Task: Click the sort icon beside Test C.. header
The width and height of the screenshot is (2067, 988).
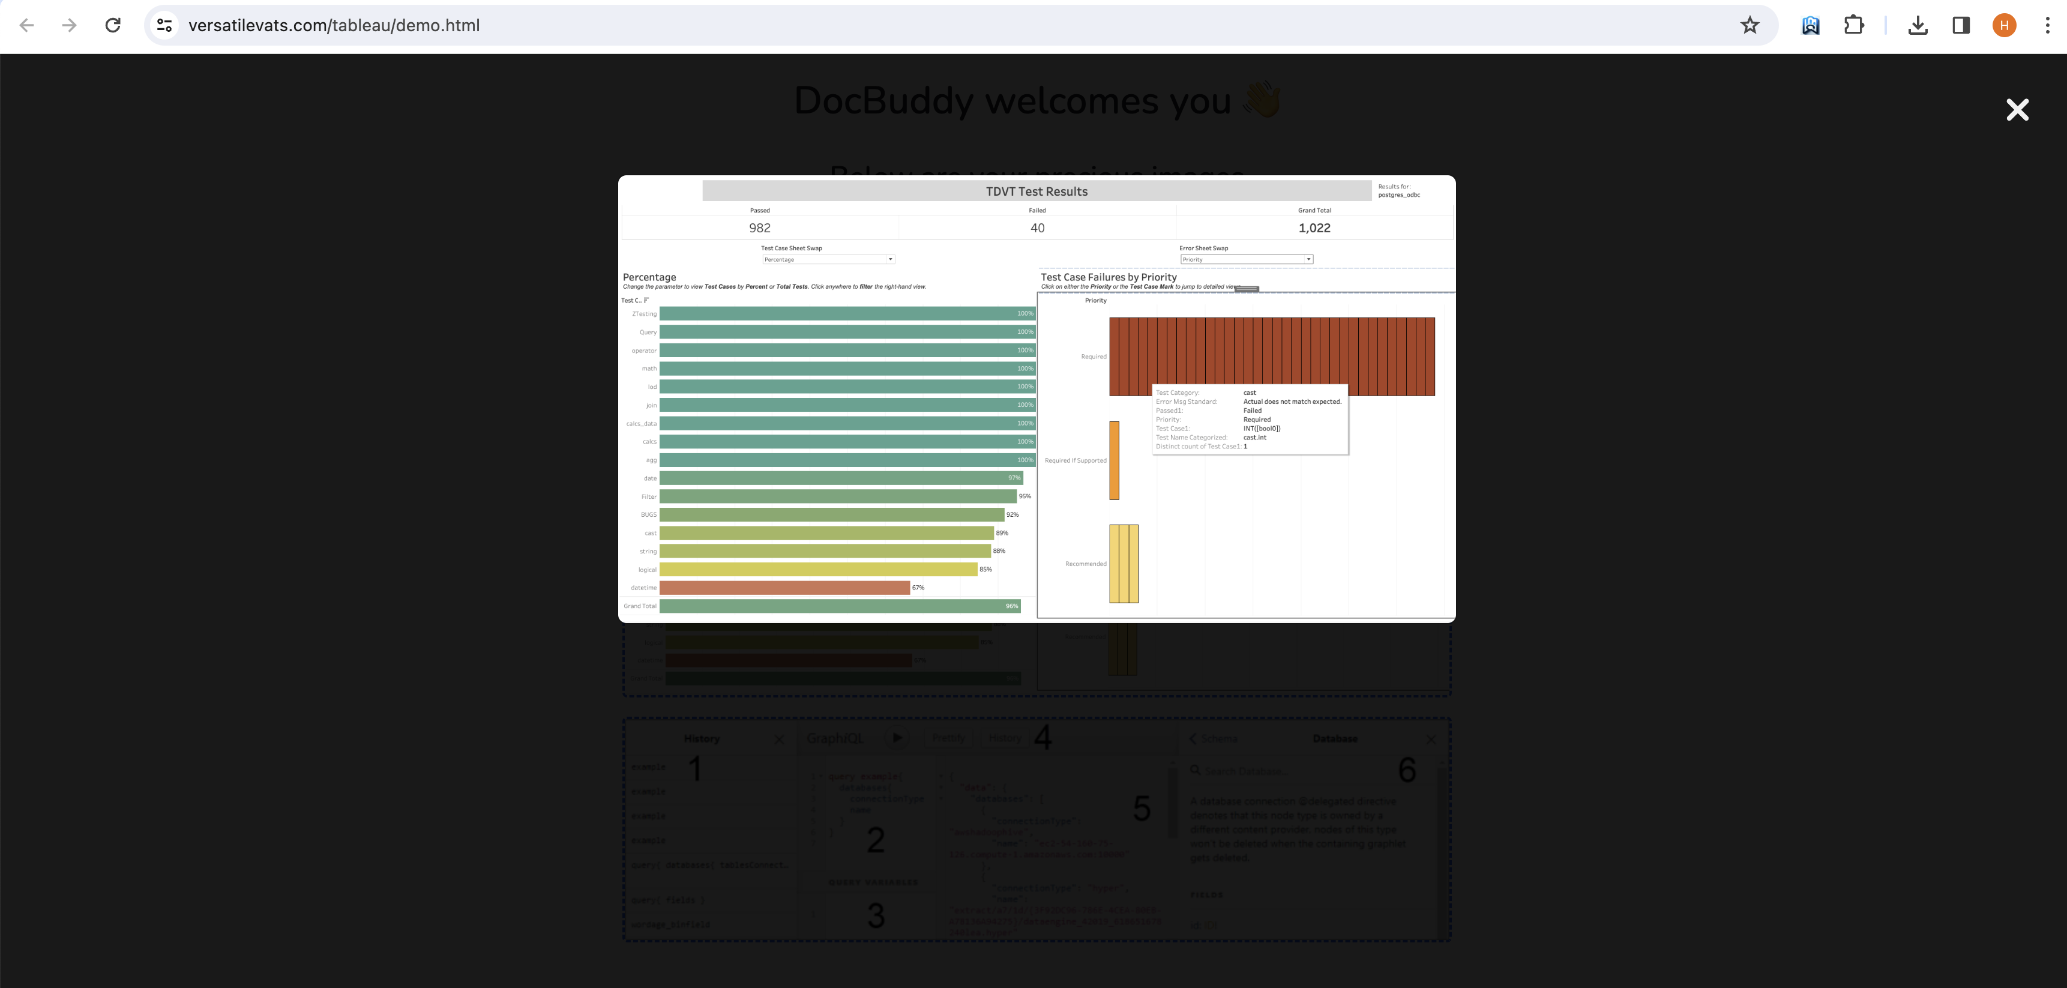Action: tap(647, 300)
